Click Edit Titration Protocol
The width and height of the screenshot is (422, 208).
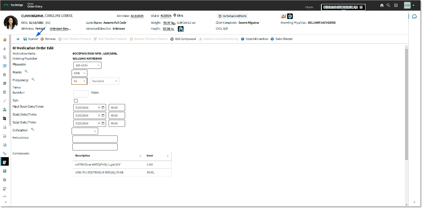click(110, 39)
